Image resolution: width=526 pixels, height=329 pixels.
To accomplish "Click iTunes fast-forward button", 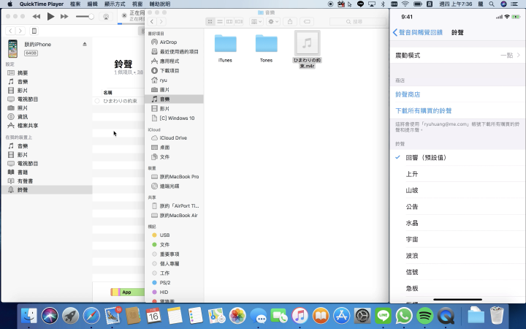I will (x=64, y=16).
